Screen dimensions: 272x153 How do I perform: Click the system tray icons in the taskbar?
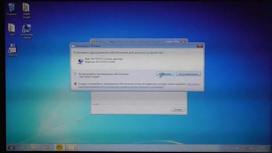[244, 148]
